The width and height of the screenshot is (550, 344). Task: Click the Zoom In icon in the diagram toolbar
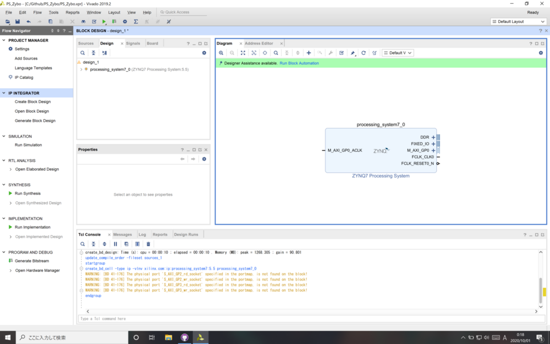point(221,53)
